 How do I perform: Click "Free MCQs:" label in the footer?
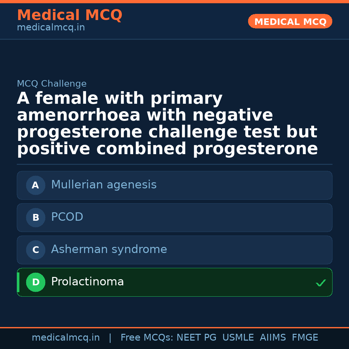pos(147,338)
